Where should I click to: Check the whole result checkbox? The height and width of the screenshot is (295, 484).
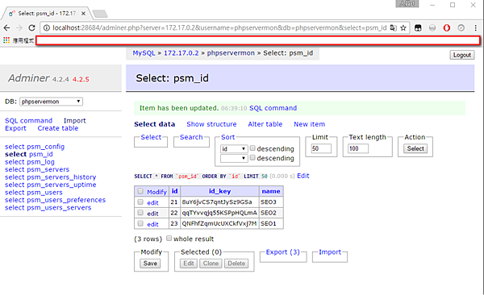[x=169, y=239]
